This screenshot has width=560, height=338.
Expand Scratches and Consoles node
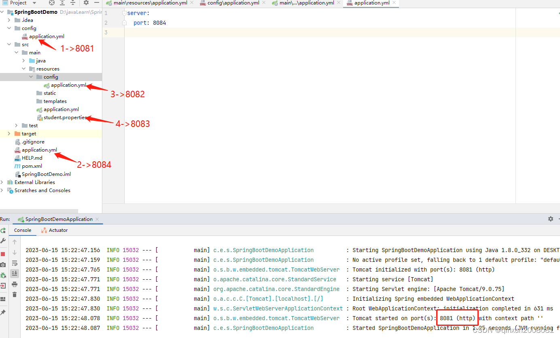click(2, 190)
